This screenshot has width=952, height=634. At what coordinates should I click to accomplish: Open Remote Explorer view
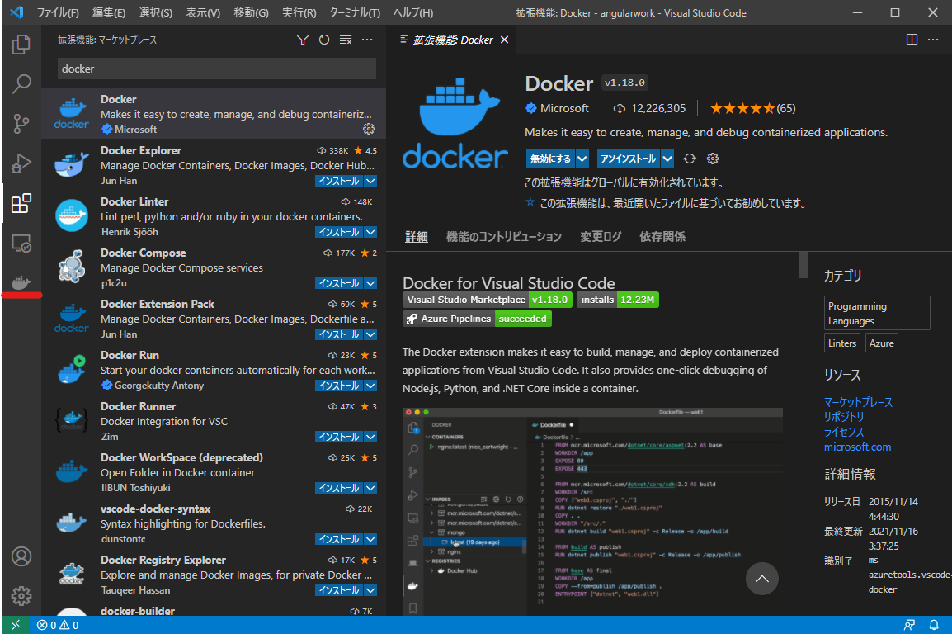21,244
